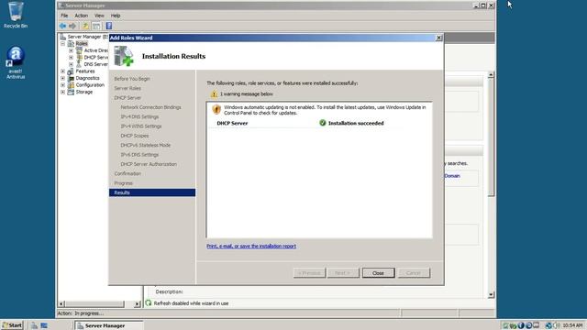The height and width of the screenshot is (330, 587).
Task: Click the Domain link in background window
Action: tap(452, 176)
